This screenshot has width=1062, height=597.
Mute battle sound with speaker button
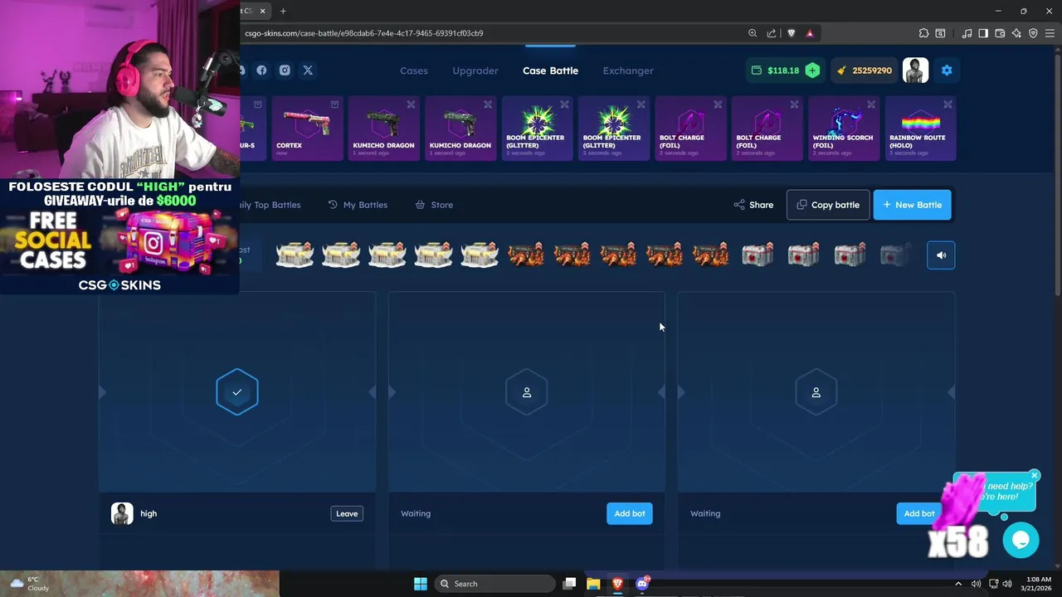[x=941, y=255]
